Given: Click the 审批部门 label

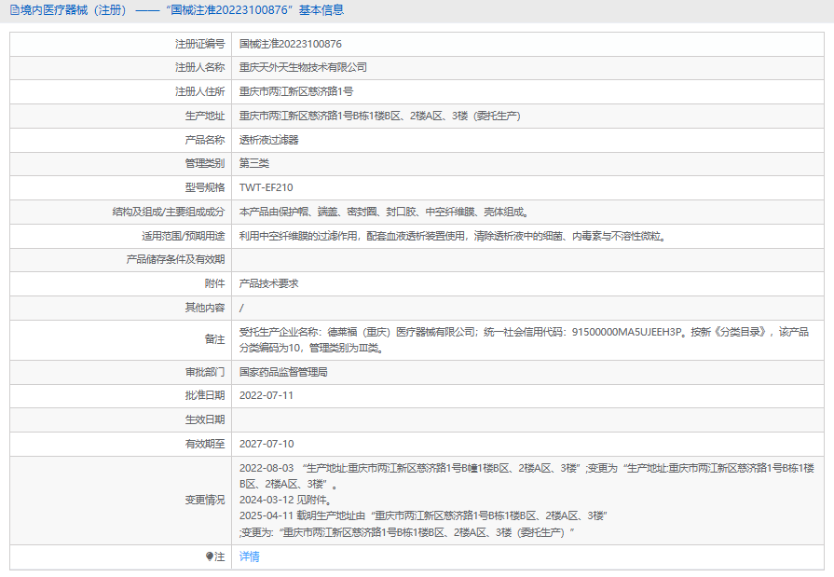Looking at the screenshot, I should (205, 372).
